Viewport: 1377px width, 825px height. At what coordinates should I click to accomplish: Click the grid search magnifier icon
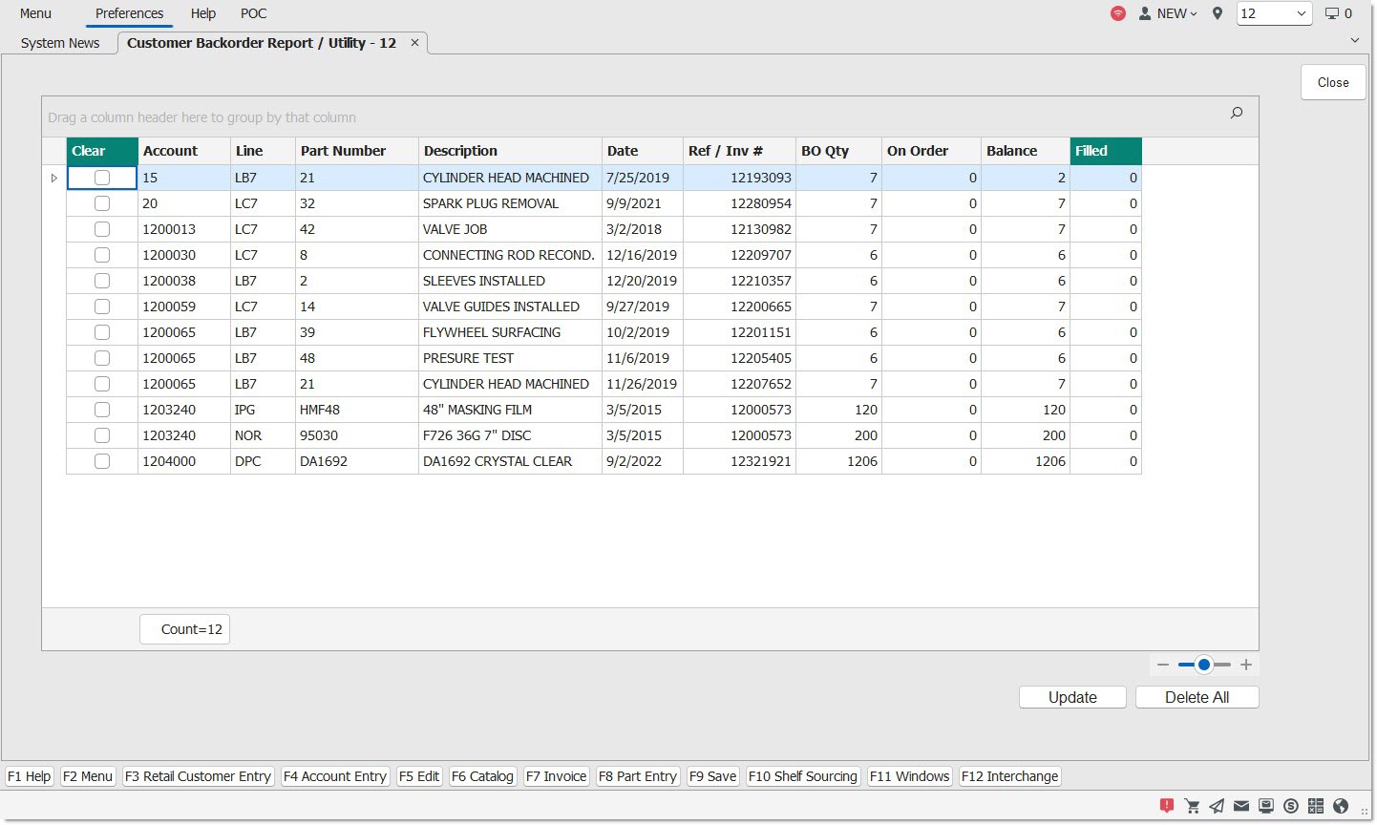click(1237, 114)
